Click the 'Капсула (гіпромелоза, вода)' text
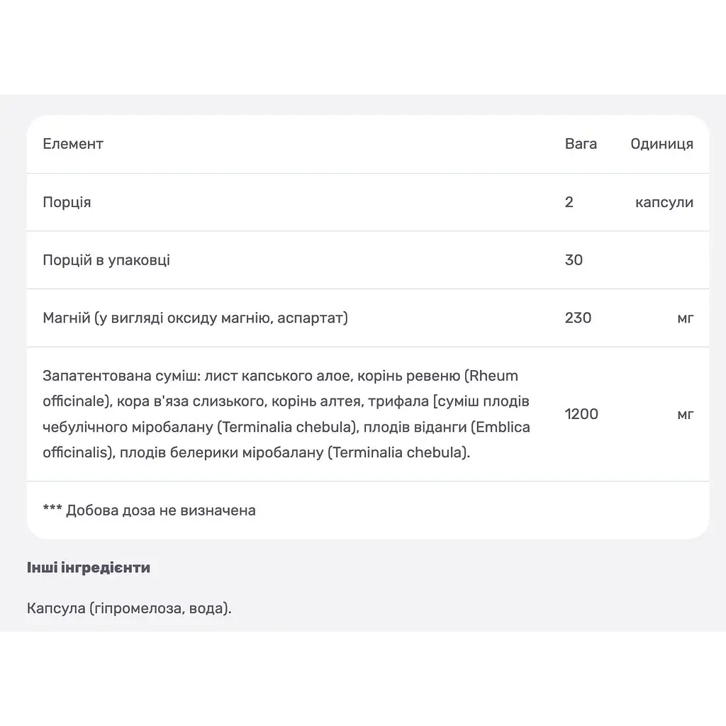Screen dimensions: 726x726 tap(129, 608)
